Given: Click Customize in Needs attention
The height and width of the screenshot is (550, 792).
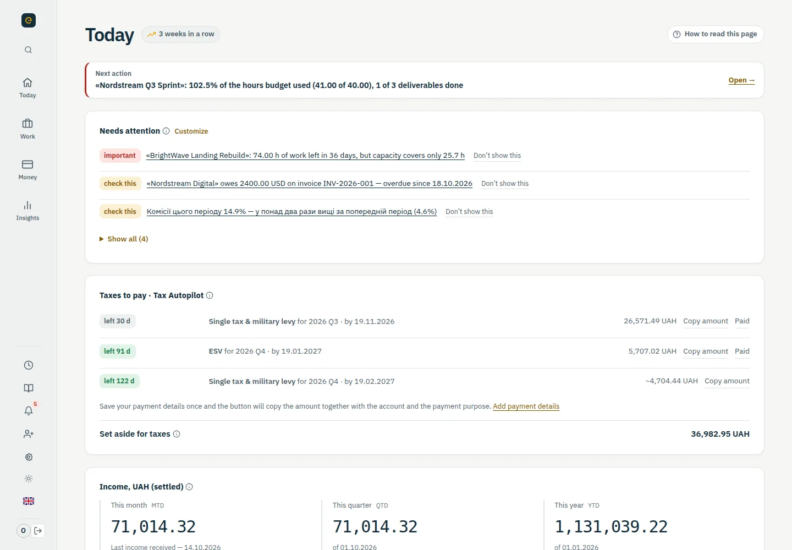Looking at the screenshot, I should click(191, 131).
